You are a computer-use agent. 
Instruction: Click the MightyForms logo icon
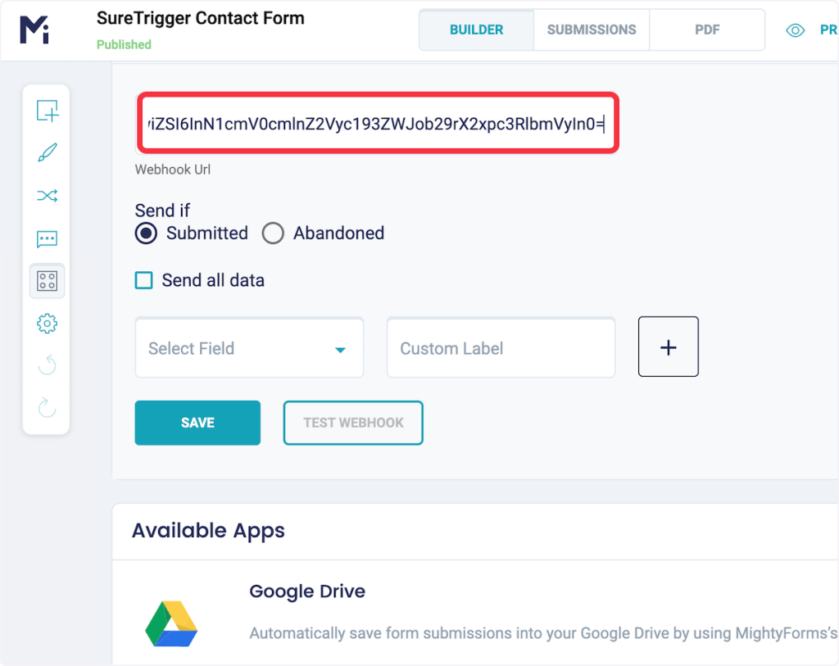pyautogui.click(x=34, y=29)
